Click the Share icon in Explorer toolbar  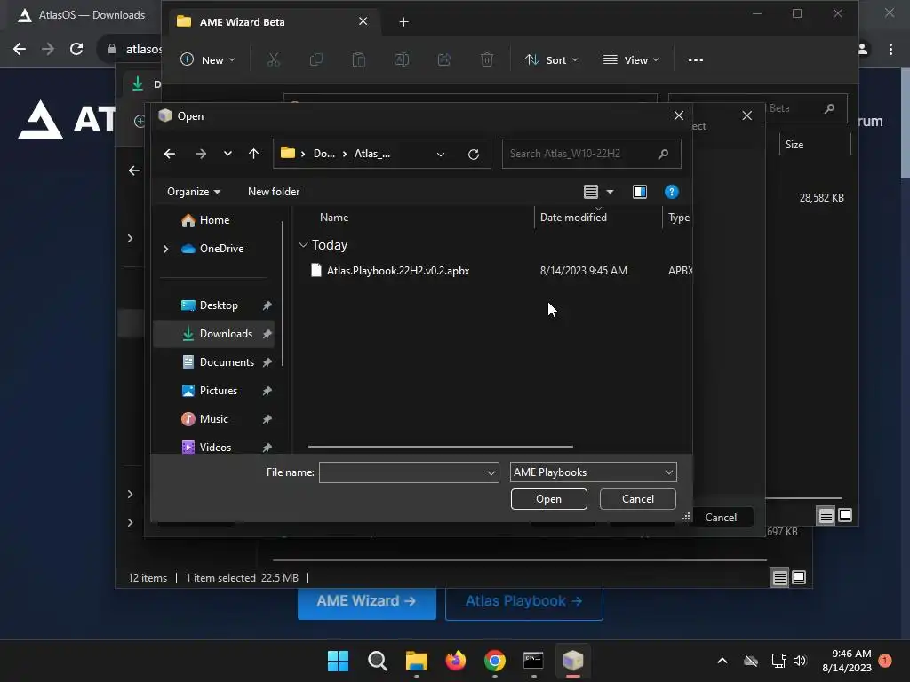[x=444, y=59]
